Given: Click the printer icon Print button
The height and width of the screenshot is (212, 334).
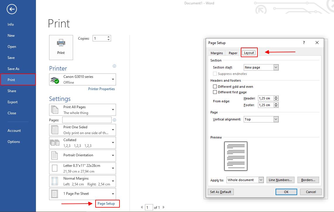Looking at the screenshot, I should [x=61, y=47].
